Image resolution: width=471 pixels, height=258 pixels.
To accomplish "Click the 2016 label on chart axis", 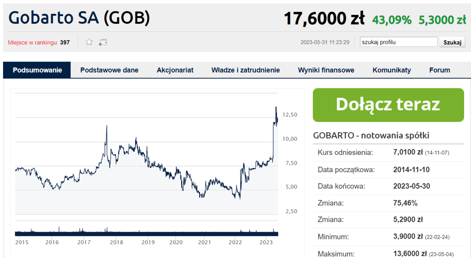I will 52,242.
